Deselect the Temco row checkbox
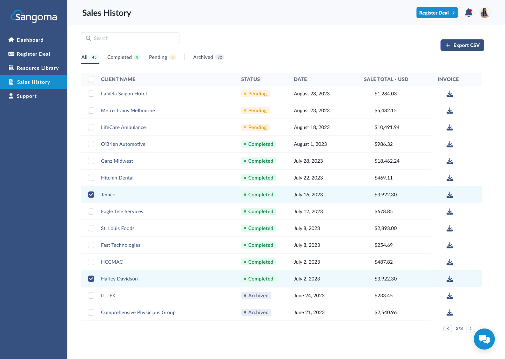 [91, 195]
